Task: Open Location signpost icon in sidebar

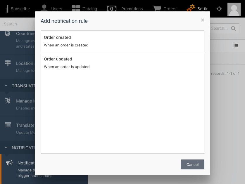Action: [8, 63]
